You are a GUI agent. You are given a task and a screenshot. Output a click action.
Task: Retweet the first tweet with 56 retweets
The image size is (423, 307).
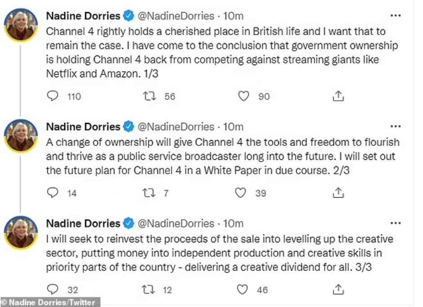[148, 96]
